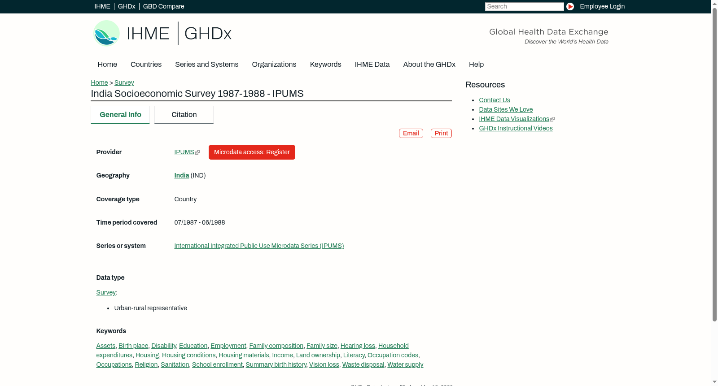Open the Literacy keyword

click(354, 355)
